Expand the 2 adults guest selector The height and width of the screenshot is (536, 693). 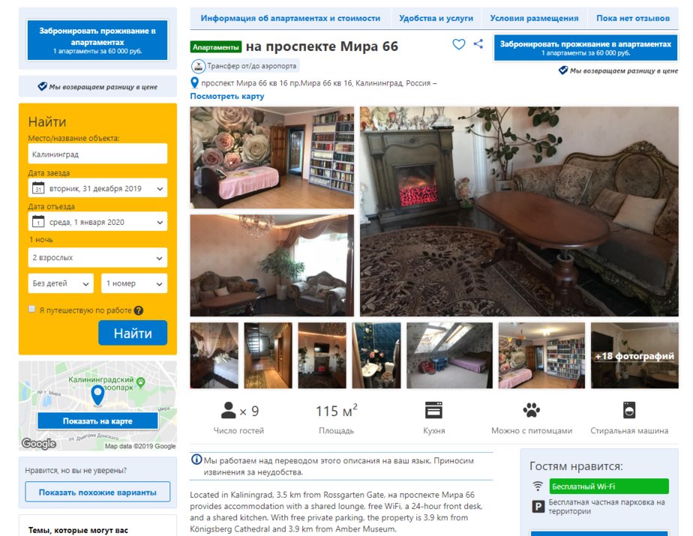click(97, 258)
